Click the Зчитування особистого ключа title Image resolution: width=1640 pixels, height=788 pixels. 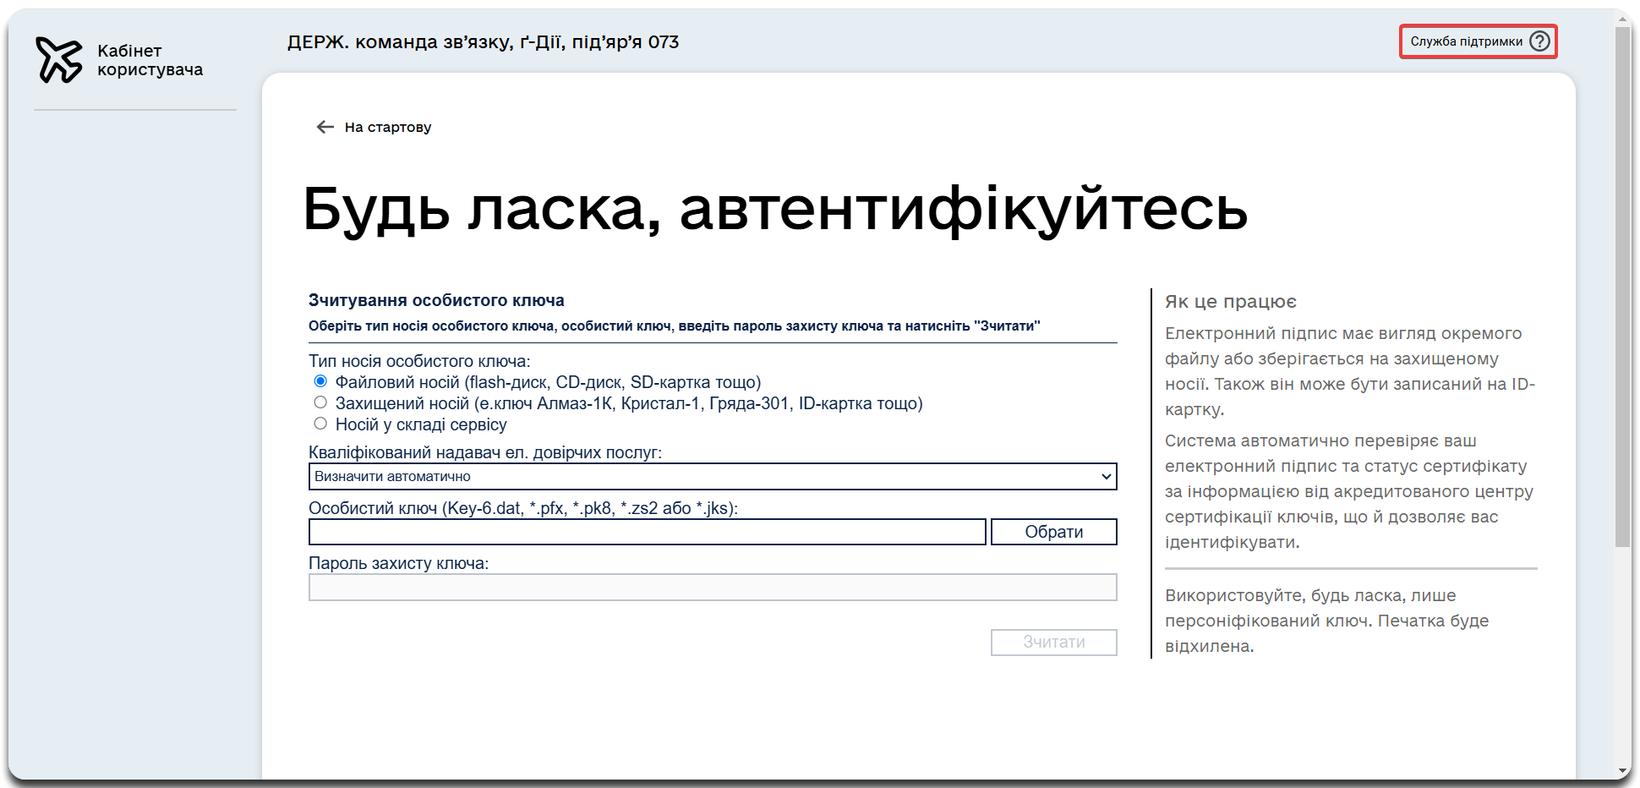tap(436, 300)
